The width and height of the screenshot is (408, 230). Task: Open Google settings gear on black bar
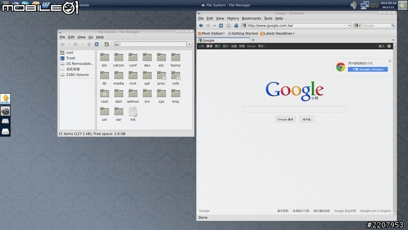tap(389, 46)
